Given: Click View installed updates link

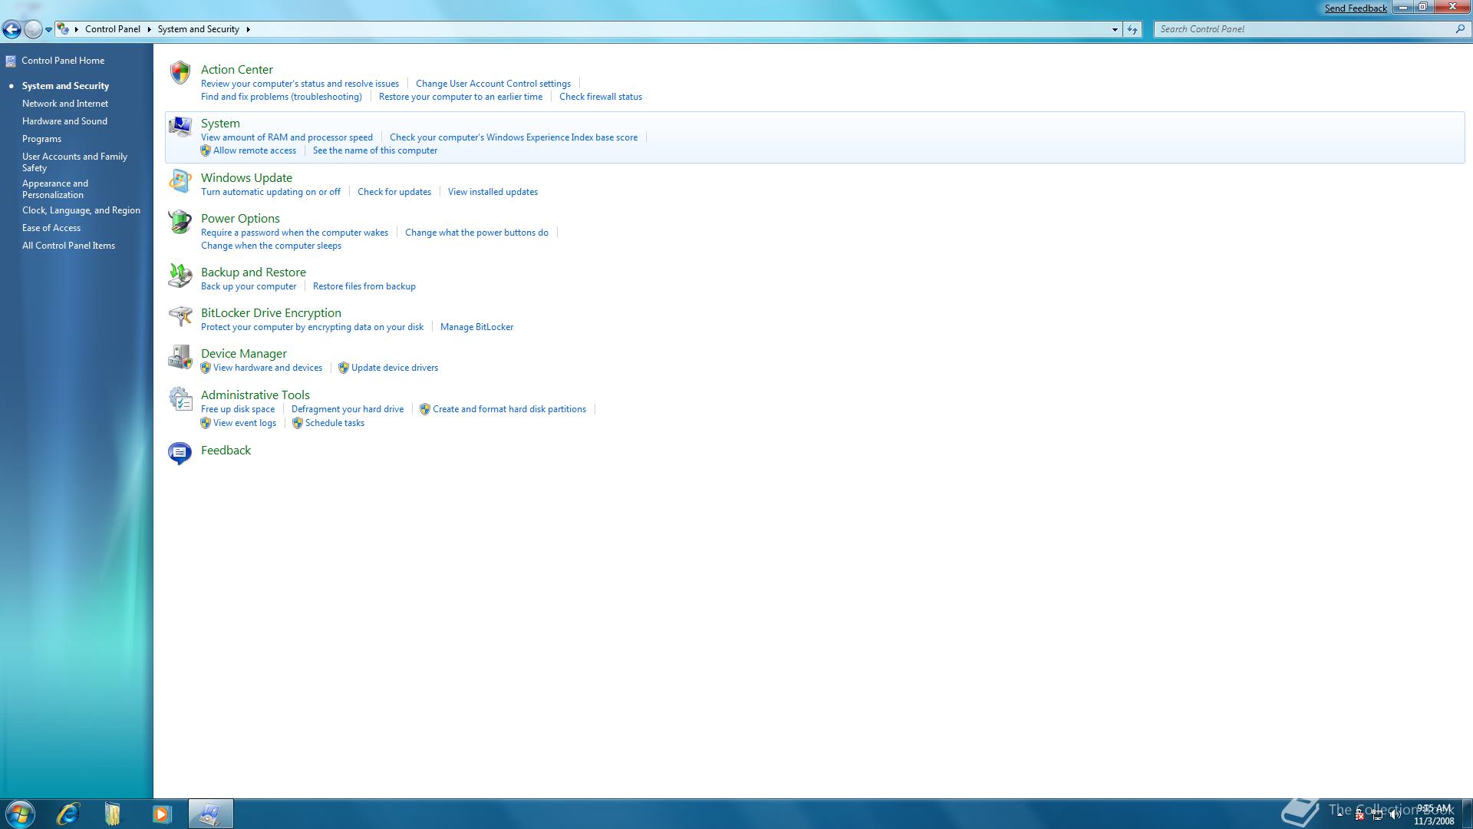Looking at the screenshot, I should [x=493, y=192].
